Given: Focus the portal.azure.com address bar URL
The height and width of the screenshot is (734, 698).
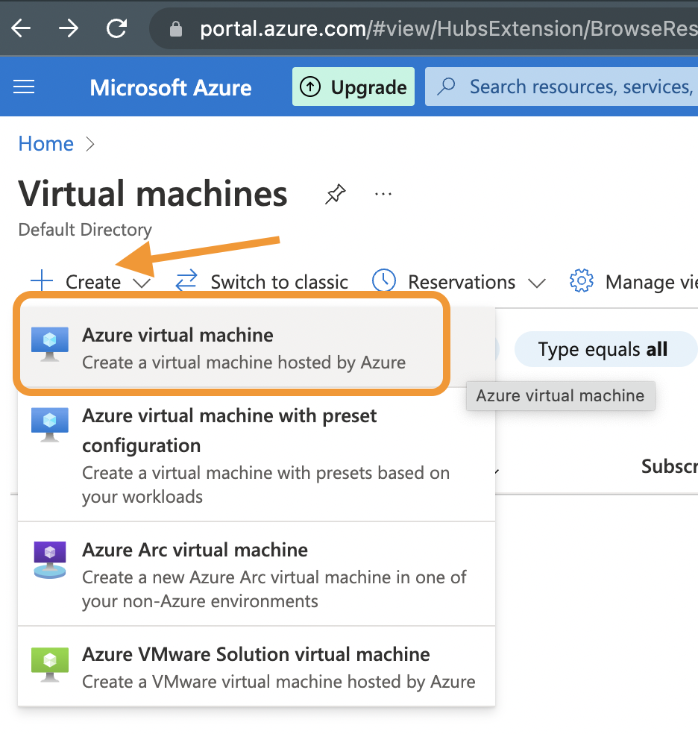Looking at the screenshot, I should coord(448,29).
